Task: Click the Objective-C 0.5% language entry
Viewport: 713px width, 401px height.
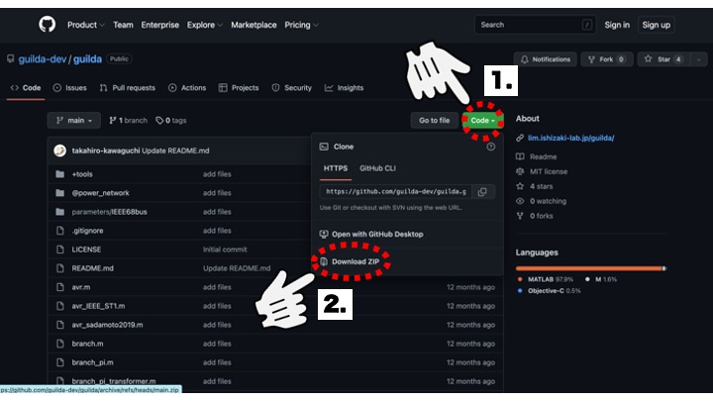Action: pos(550,291)
